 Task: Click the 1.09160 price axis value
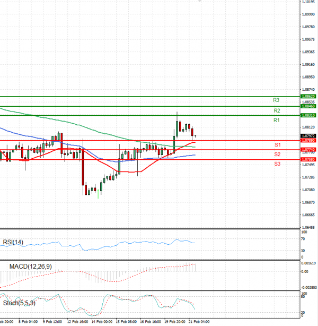[308, 64]
